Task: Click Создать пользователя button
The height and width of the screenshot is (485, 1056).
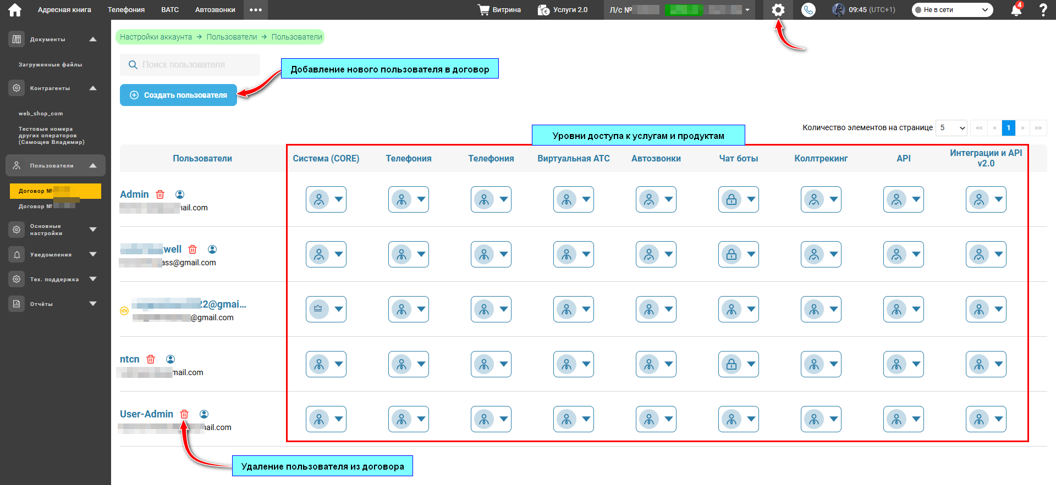Action: (178, 95)
